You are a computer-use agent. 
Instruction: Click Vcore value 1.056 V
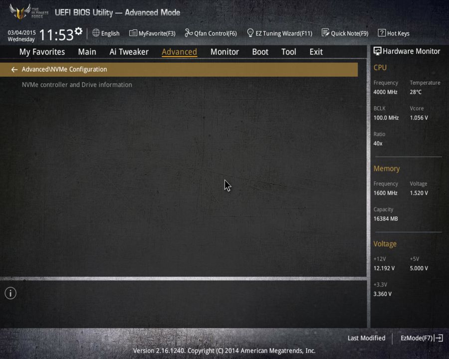click(419, 118)
